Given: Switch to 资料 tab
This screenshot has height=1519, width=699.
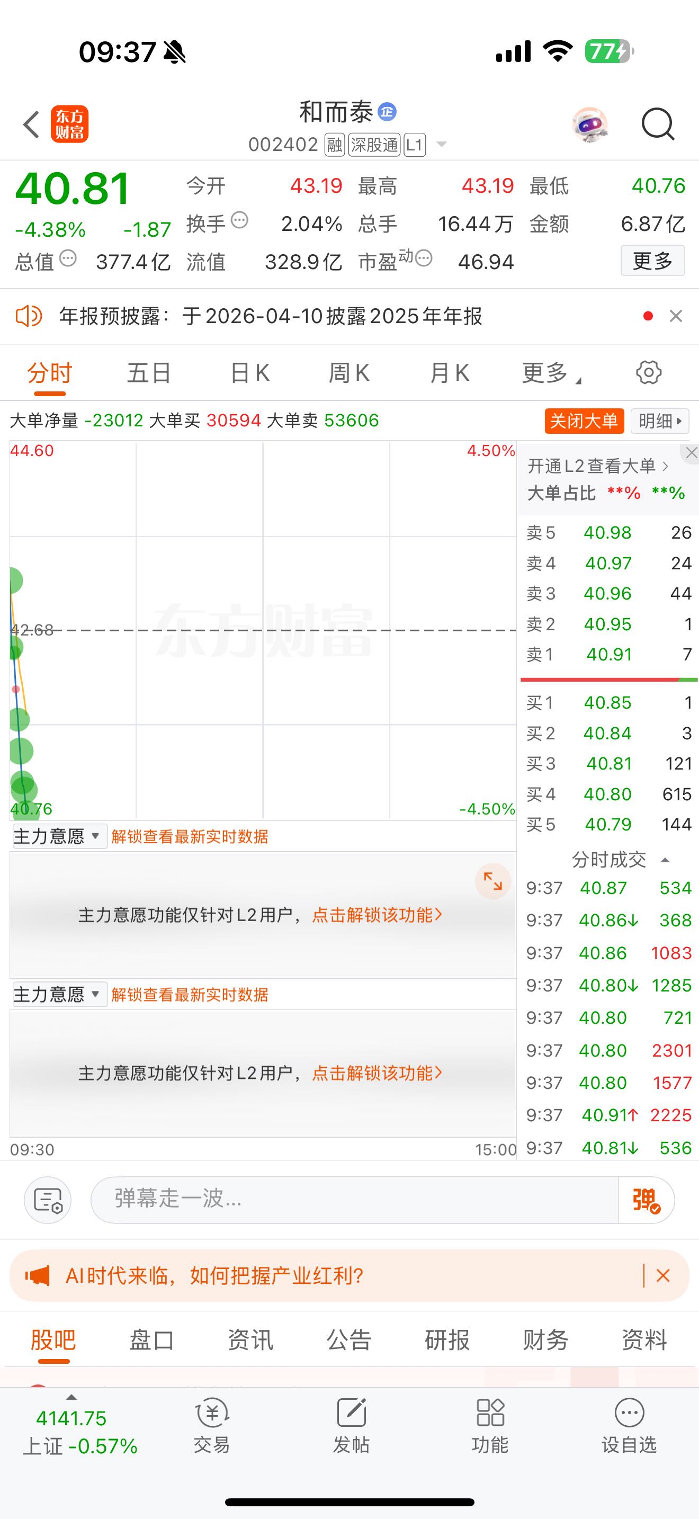Looking at the screenshot, I should (644, 1341).
